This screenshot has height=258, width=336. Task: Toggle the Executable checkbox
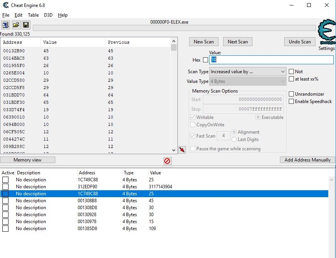pos(258,117)
